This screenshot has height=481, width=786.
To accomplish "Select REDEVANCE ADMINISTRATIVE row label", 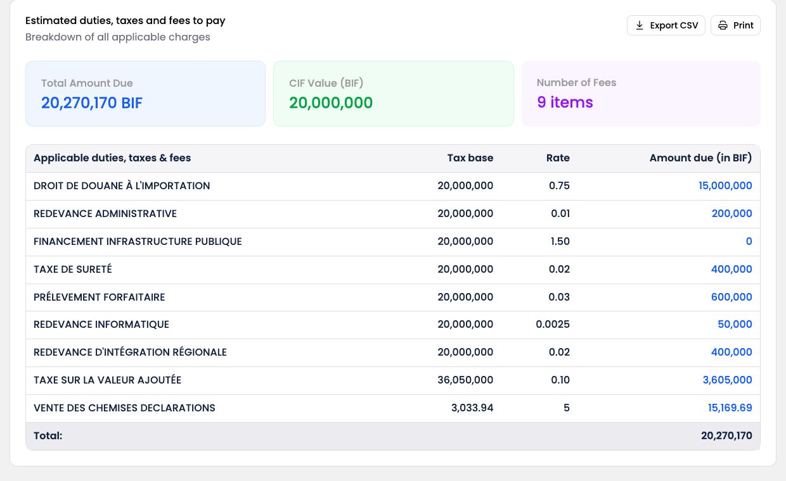I will click(x=105, y=214).
